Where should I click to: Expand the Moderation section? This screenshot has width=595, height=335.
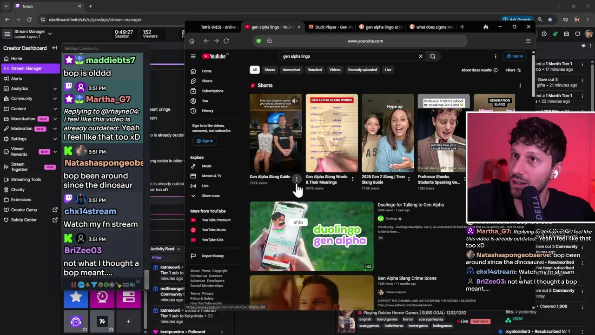(55, 128)
